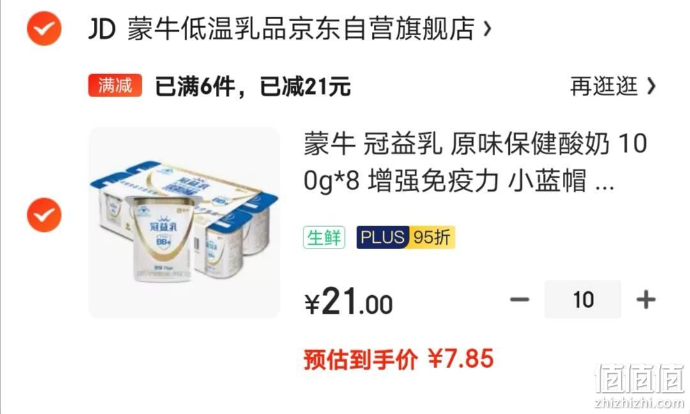Image resolution: width=690 pixels, height=414 pixels.
Task: Edit the quantity field showing 10
Action: 583,300
